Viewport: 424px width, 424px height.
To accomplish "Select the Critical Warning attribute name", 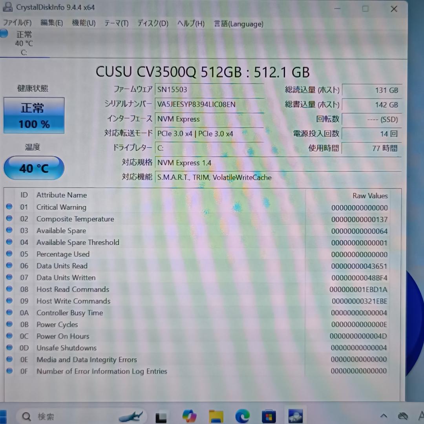I will tap(61, 207).
